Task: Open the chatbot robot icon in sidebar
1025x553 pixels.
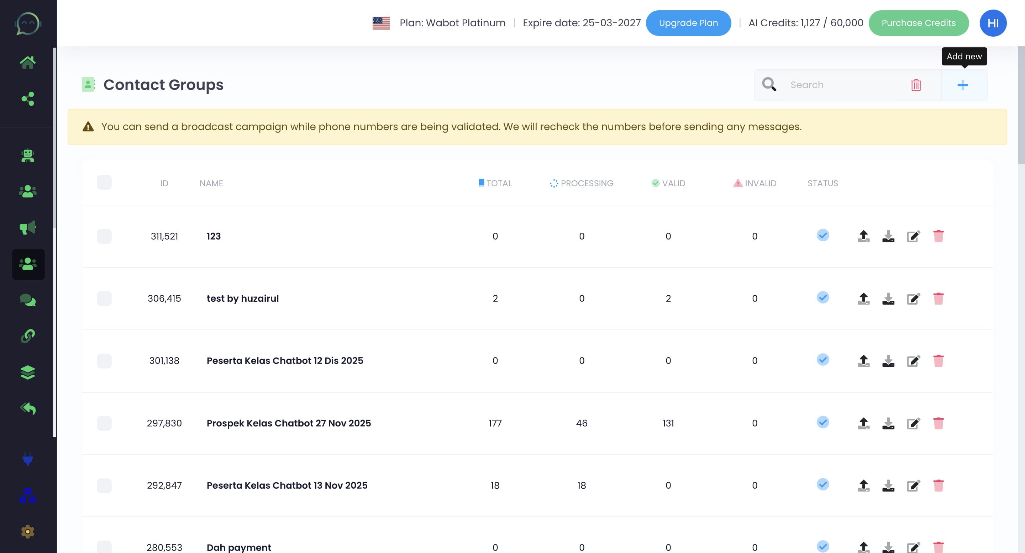Action: [27, 155]
